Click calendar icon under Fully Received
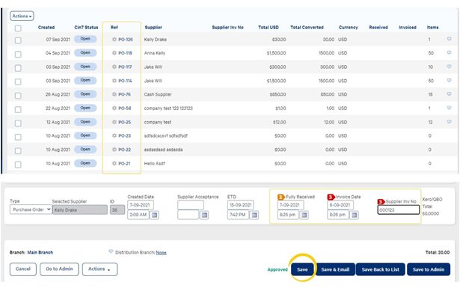Viewport: 460px width, 291px height. pos(304,215)
